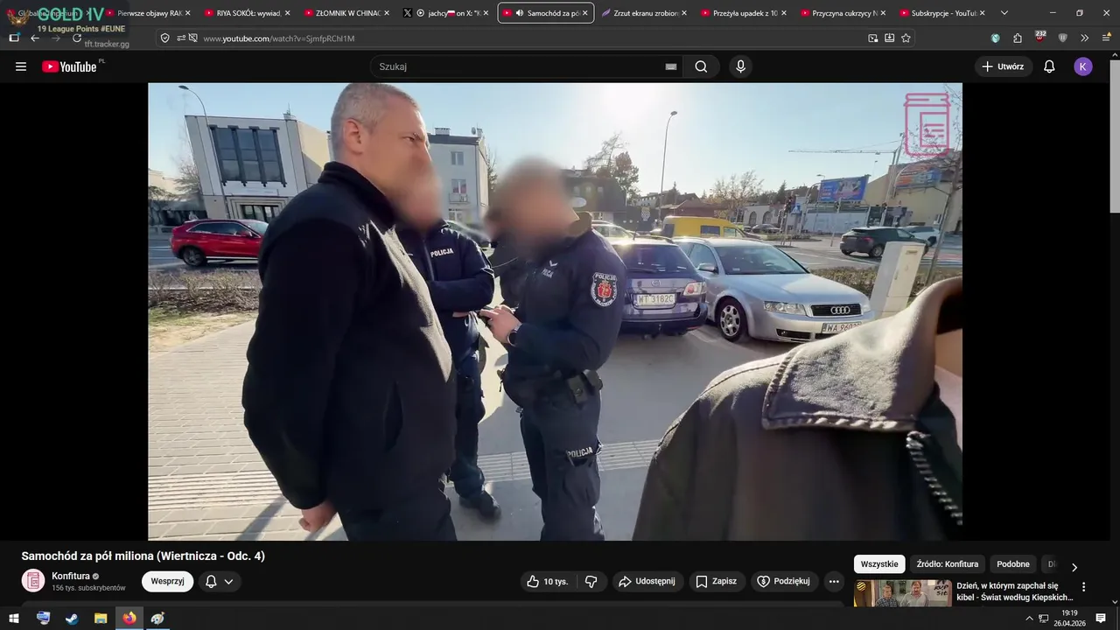Open the Kiepscy recommended video thumbnail

pos(902,593)
